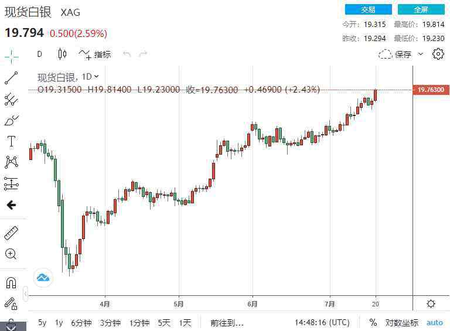Click the 今开 19.315 value
The width and height of the screenshot is (450, 331).
375,25
